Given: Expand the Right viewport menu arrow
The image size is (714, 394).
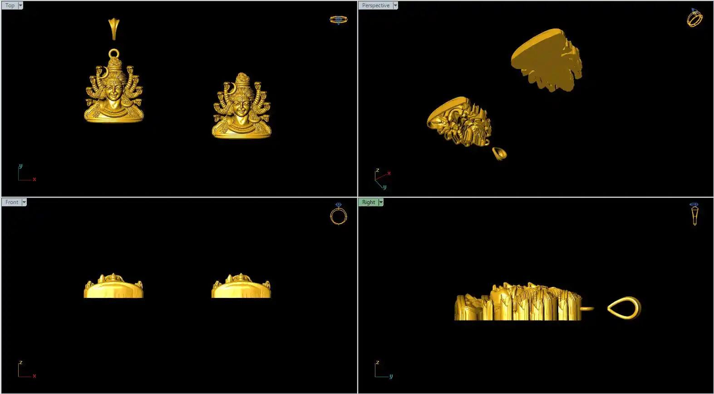Looking at the screenshot, I should (x=381, y=202).
